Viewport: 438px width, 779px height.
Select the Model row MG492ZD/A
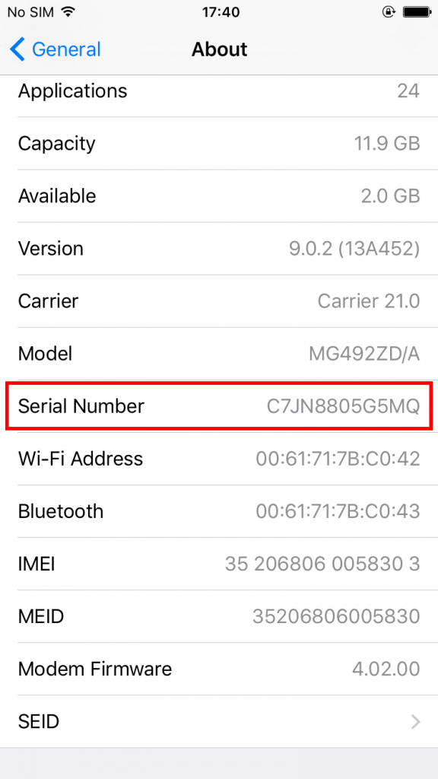click(x=219, y=354)
